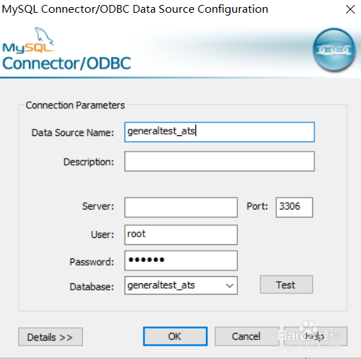Click the masked Password field
361x359 pixels.
[x=181, y=261]
